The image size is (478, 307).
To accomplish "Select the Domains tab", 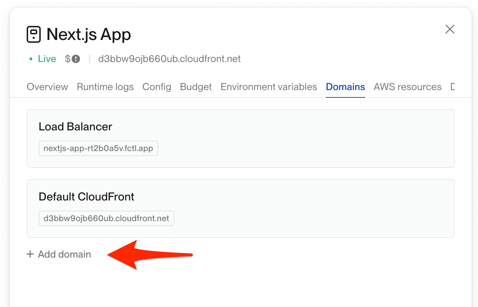I will (x=345, y=87).
